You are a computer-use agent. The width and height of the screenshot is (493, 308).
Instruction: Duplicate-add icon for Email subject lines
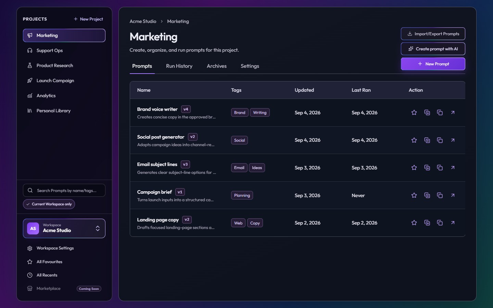427,168
